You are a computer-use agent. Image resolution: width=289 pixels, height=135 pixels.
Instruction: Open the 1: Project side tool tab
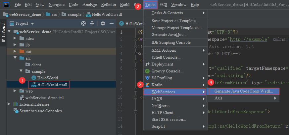click(x=3, y=32)
